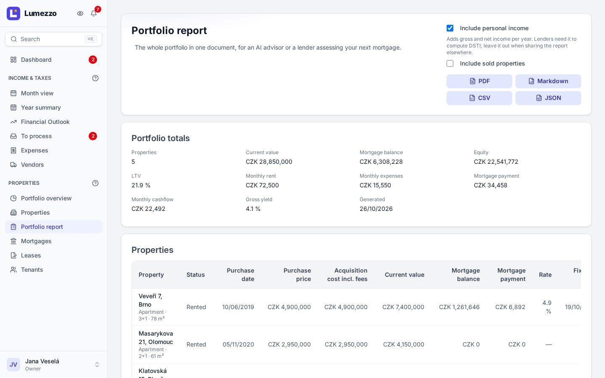
Task: Click the Properties section help icon
Action: click(x=95, y=183)
